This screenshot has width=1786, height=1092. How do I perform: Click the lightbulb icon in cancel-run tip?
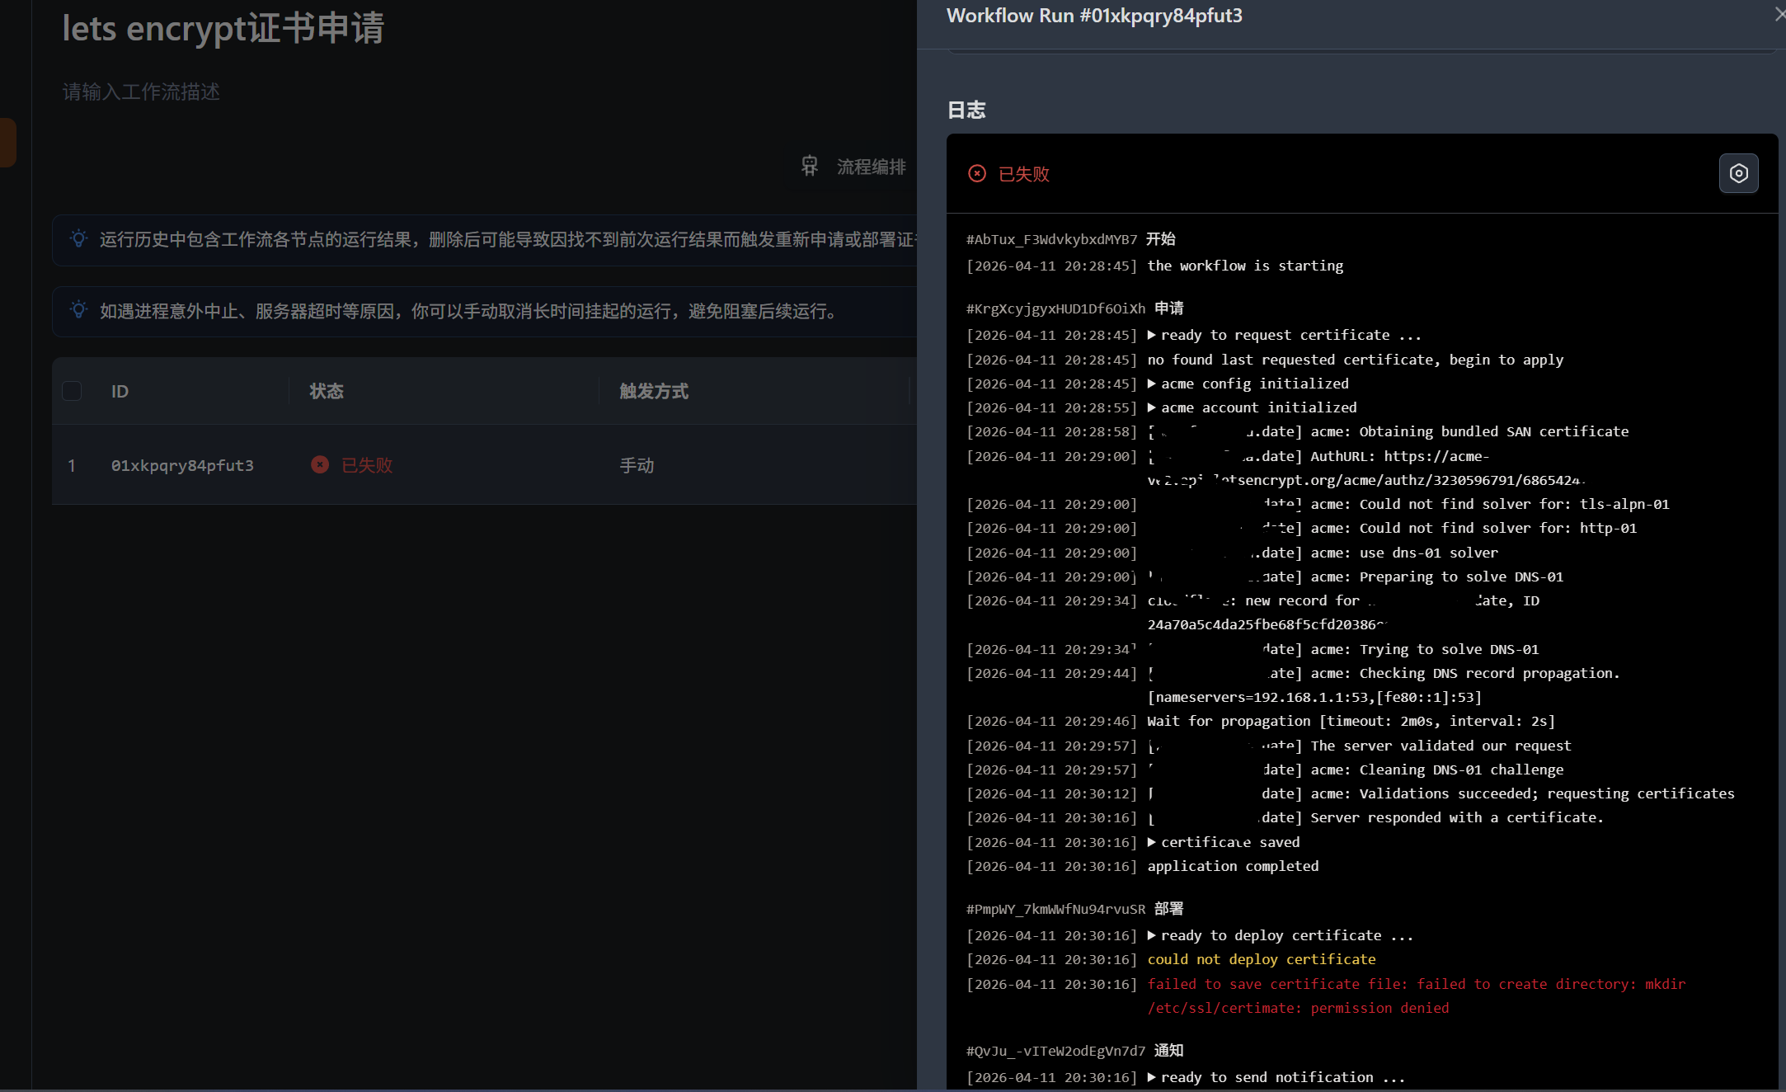78,311
